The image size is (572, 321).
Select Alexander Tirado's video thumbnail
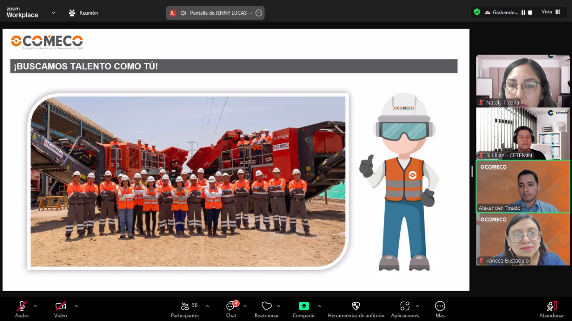point(522,187)
